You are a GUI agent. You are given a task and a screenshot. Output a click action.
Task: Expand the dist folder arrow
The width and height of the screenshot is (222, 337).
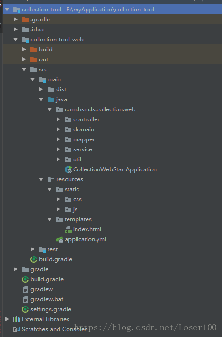(x=41, y=89)
